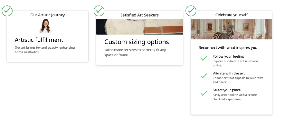This screenshot has width=285, height=127.
Task: Click the abstract painting banner image
Action: coord(139,27)
